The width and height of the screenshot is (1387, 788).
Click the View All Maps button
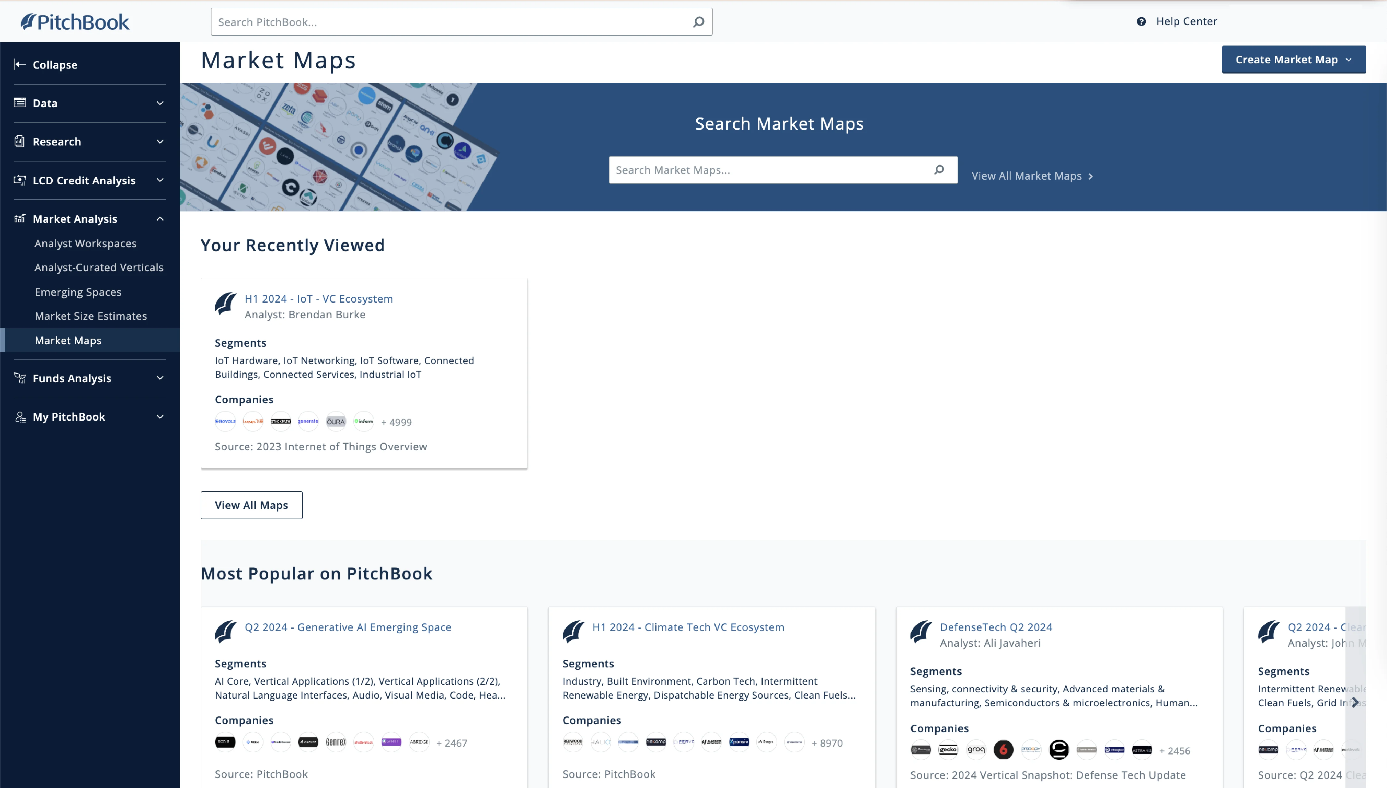(252, 505)
